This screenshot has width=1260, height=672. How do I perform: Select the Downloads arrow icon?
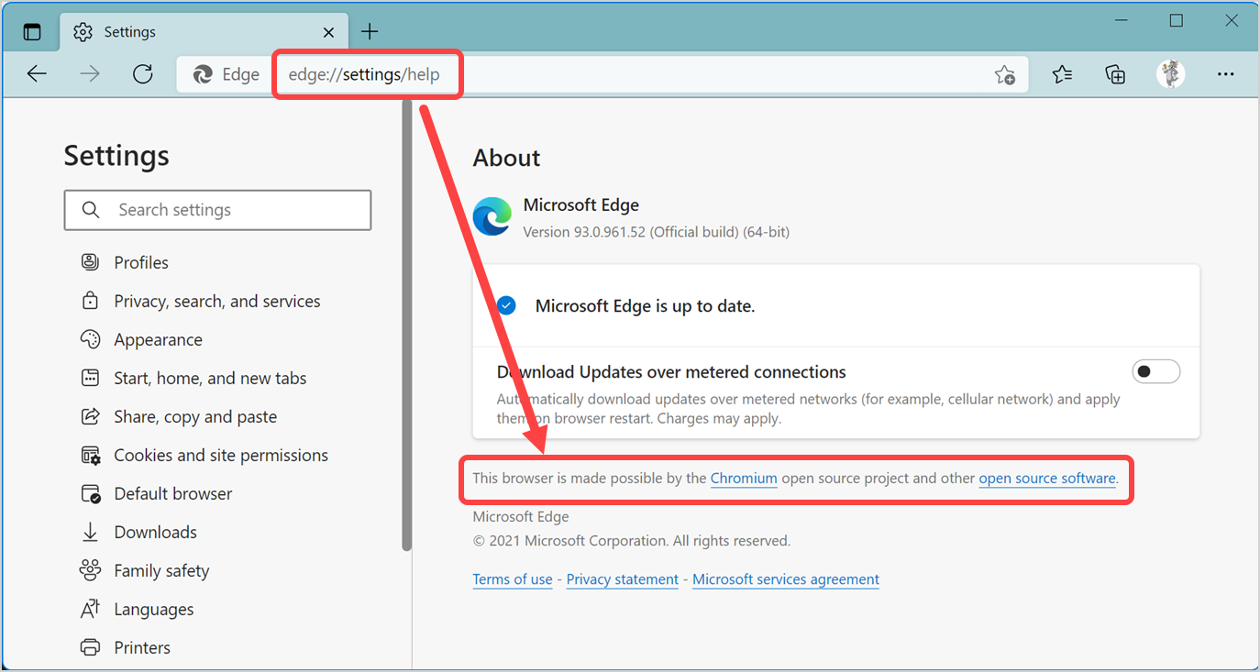(90, 532)
